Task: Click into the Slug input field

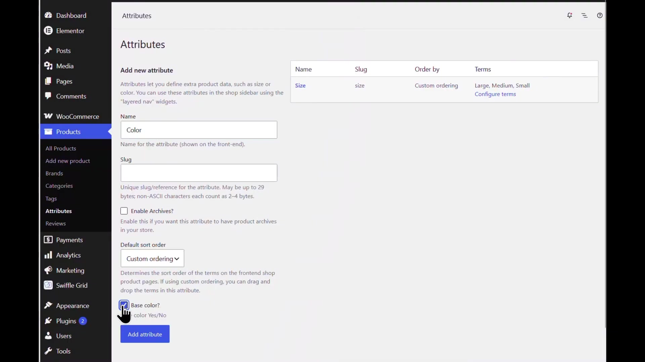Action: tap(199, 173)
